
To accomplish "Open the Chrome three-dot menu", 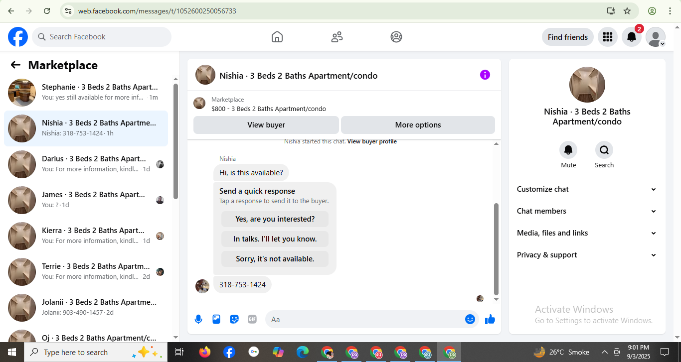I will (669, 11).
